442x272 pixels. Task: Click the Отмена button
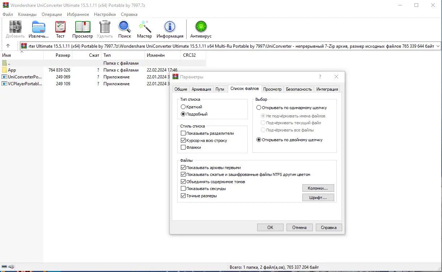pos(299,228)
